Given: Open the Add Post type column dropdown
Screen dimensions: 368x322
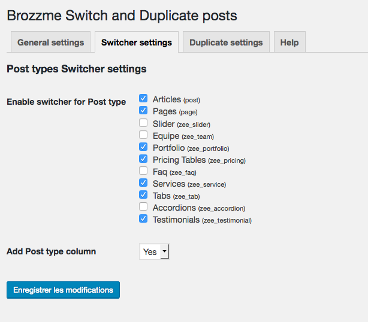Looking at the screenshot, I should tap(155, 252).
